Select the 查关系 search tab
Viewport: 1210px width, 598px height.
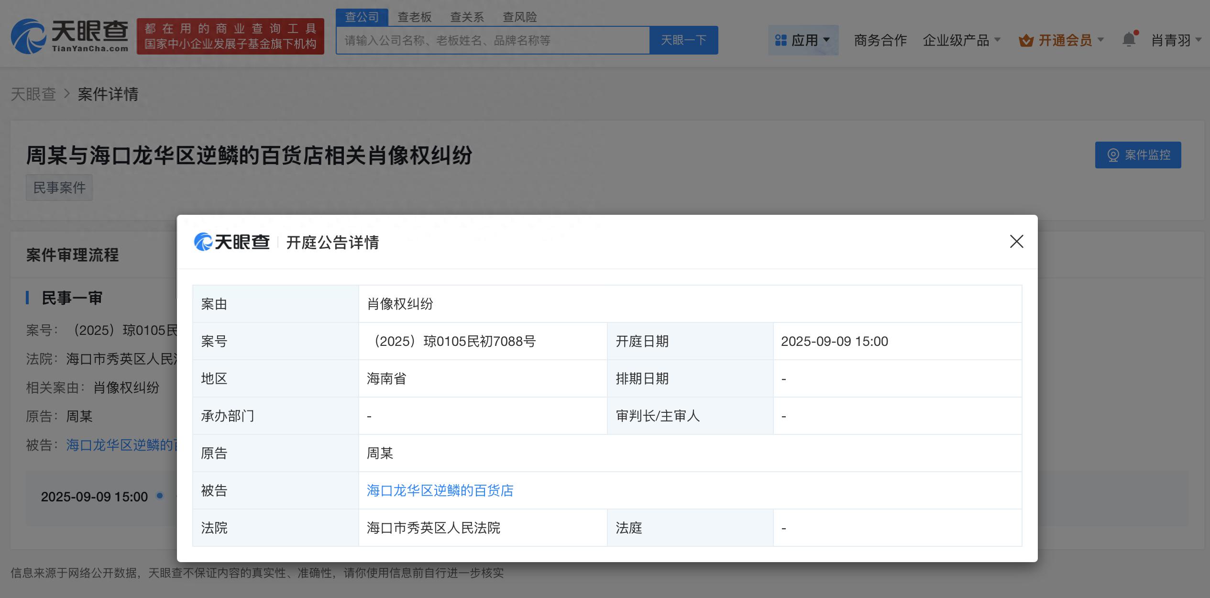467,17
